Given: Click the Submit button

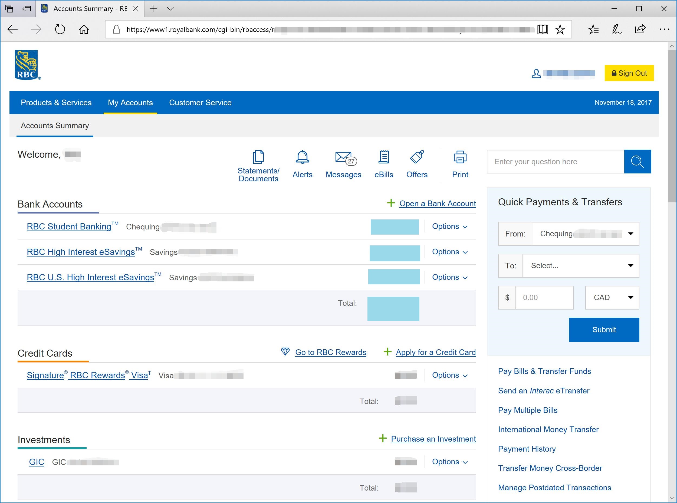Looking at the screenshot, I should click(x=604, y=330).
